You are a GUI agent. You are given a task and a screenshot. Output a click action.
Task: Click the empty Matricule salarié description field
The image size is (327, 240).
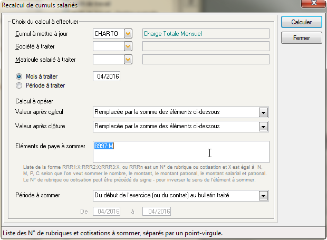(x=206, y=60)
